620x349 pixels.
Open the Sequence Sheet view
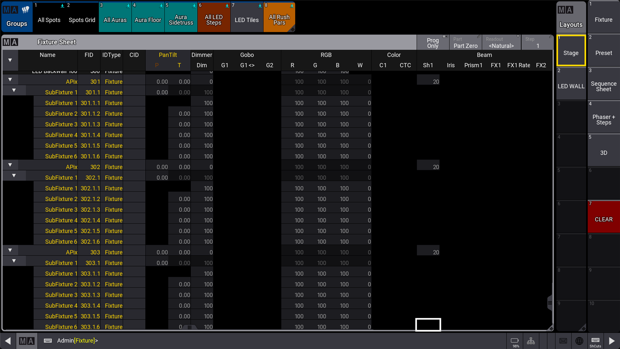coord(604,84)
